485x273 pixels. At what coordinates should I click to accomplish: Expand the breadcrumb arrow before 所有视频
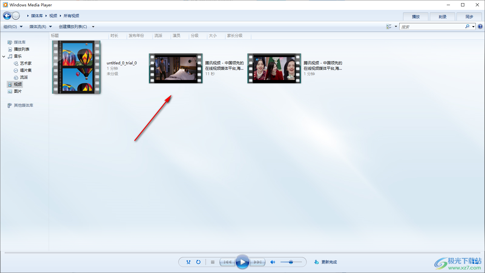point(60,16)
